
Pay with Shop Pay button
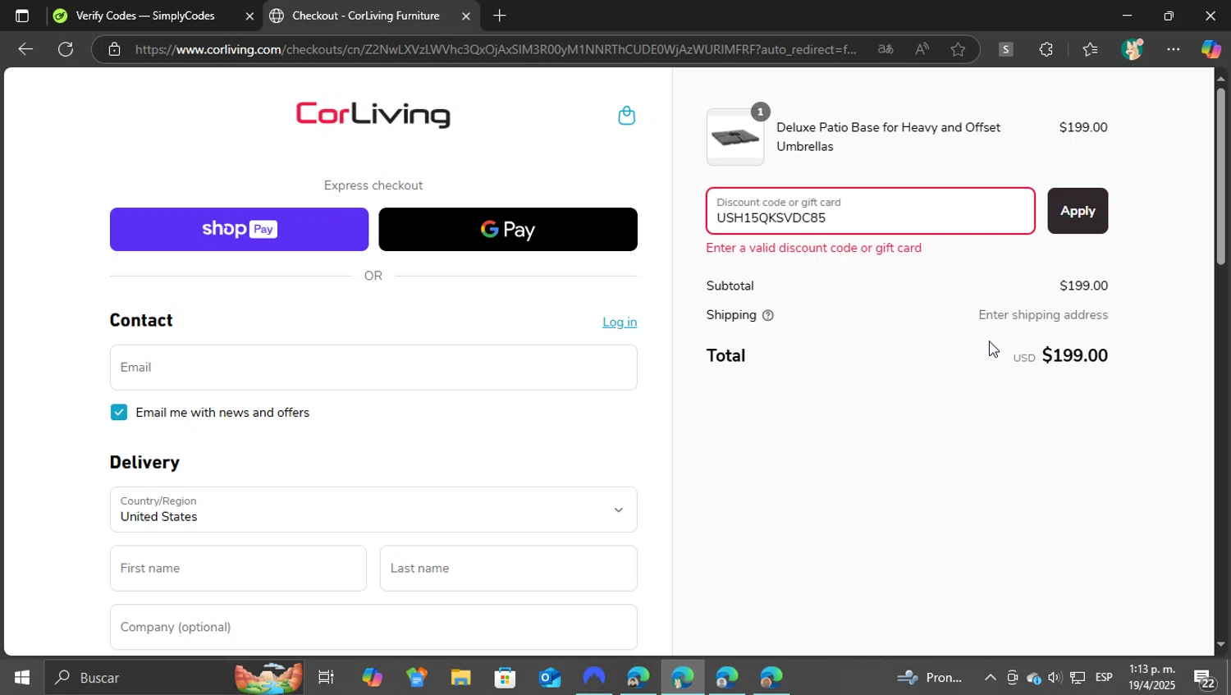[239, 229]
